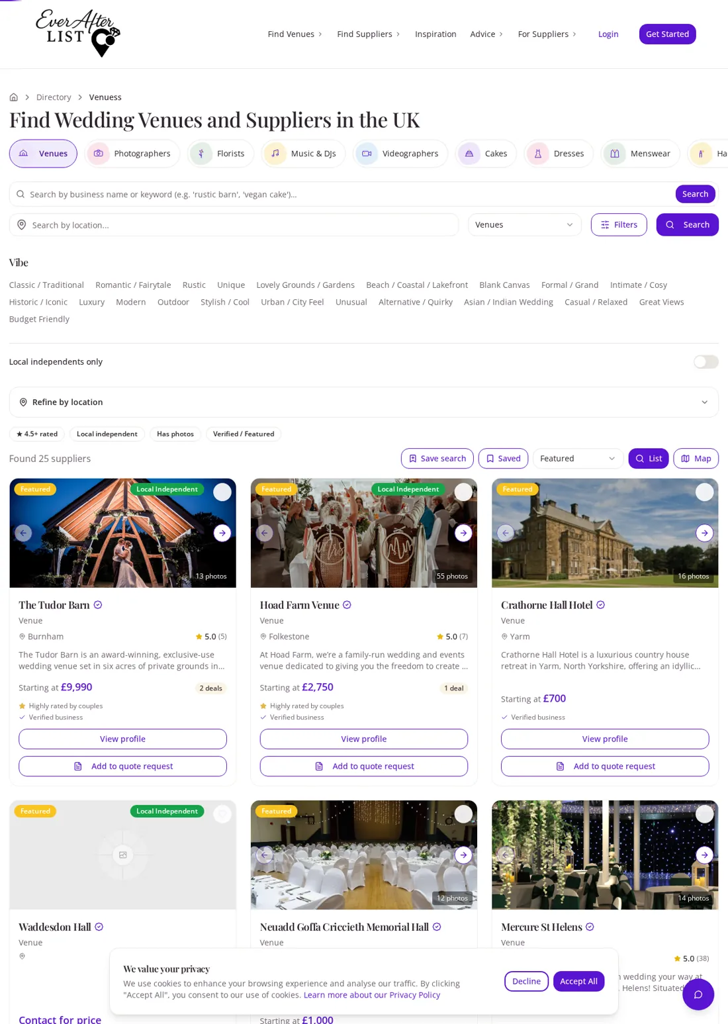Open the Find Venues menu
Image resolution: width=728 pixels, height=1024 pixels.
click(295, 34)
